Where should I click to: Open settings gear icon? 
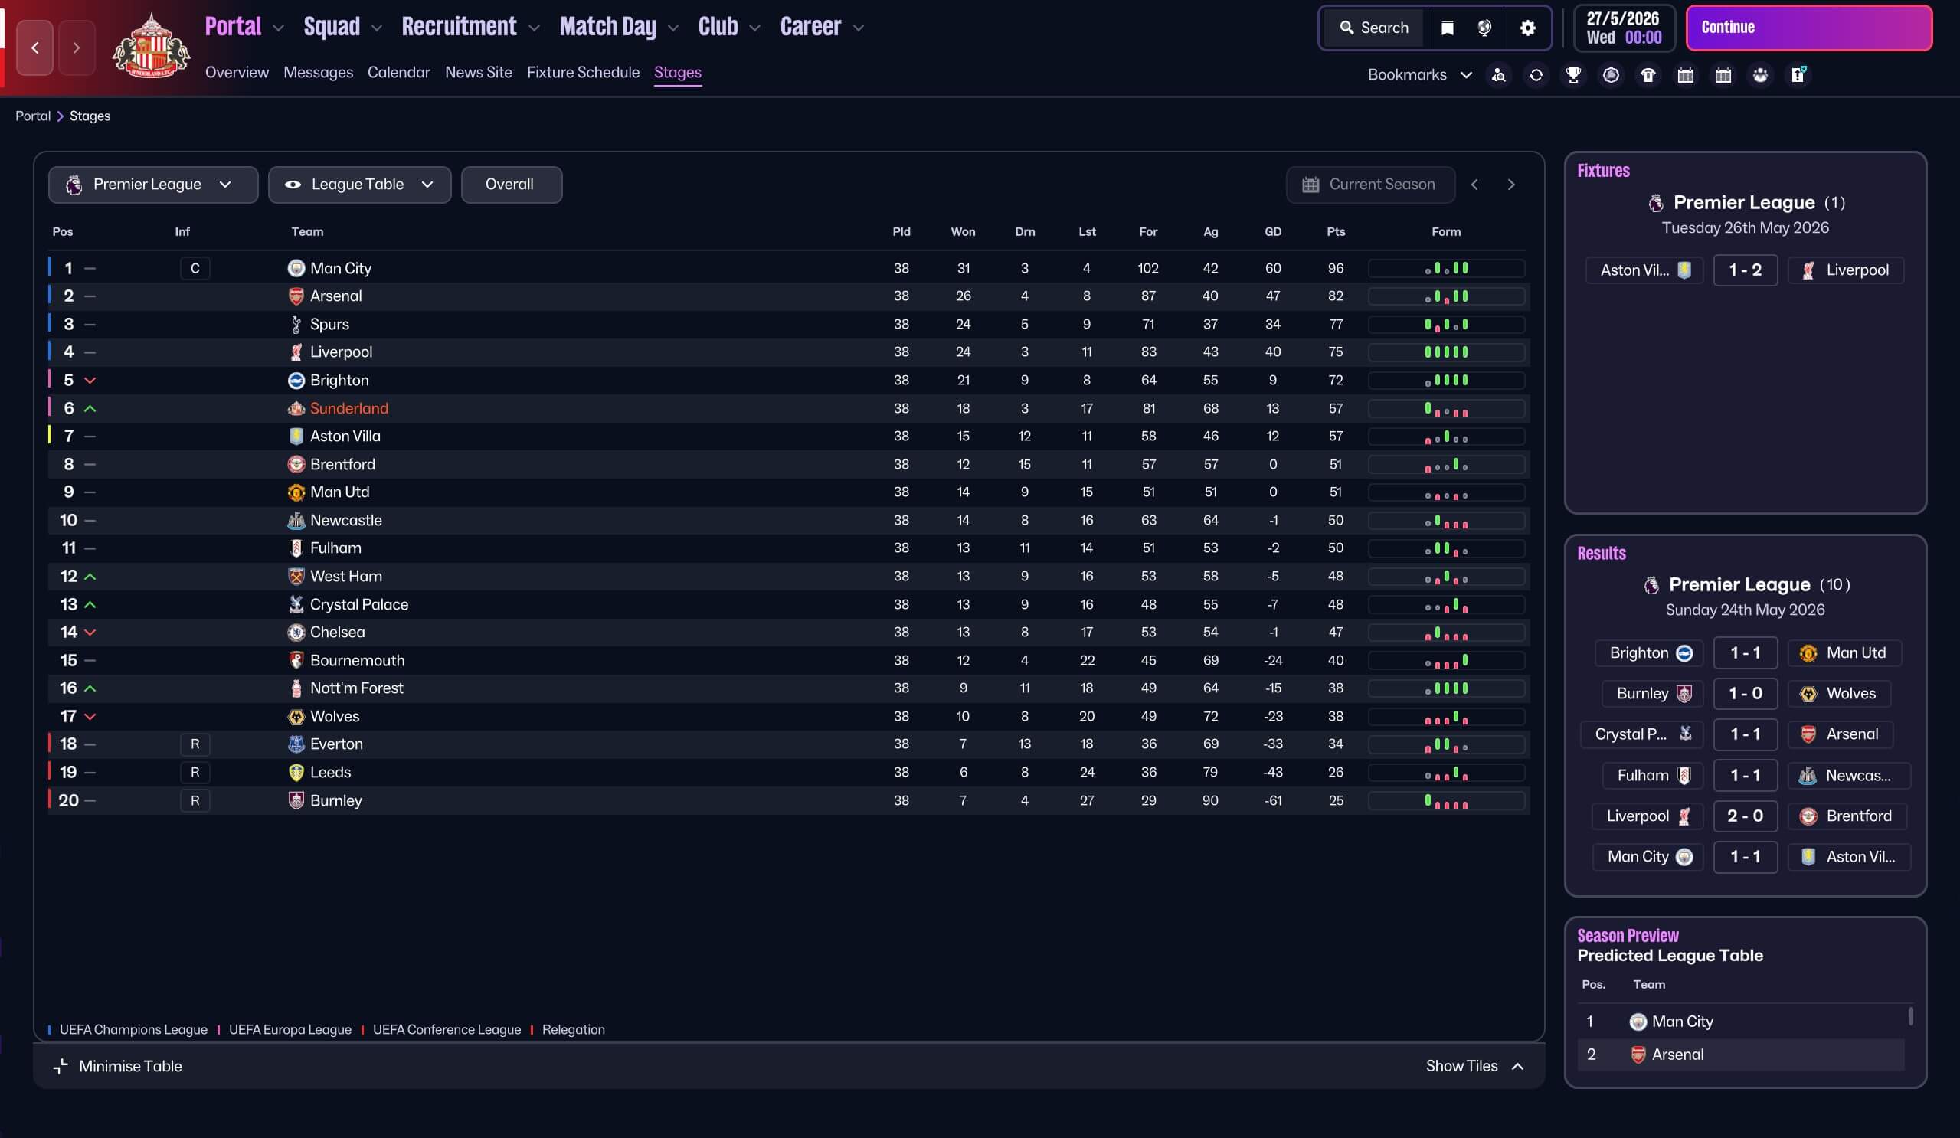point(1526,28)
